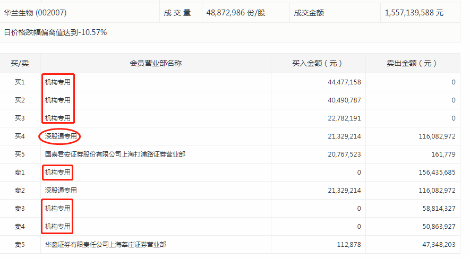
Task: Click the zero buy amount in 卖1 row
Action: click(x=359, y=173)
